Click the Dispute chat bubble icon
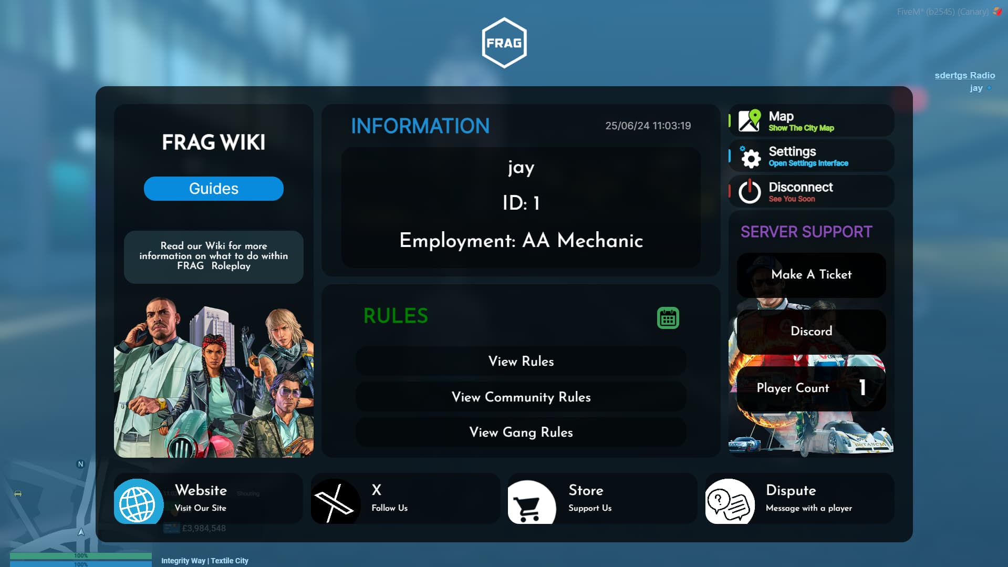 (730, 501)
